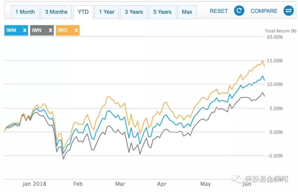
Task: Click the COMPARE text link
Action: [x=264, y=11]
